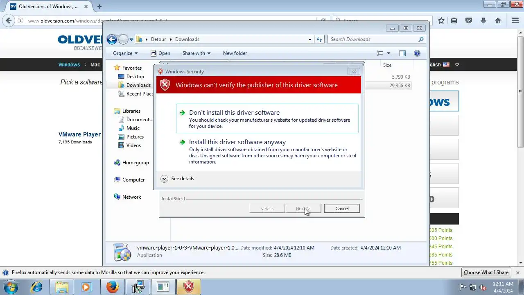Focus the Search Downloads field
The height and width of the screenshot is (295, 524).
377,39
